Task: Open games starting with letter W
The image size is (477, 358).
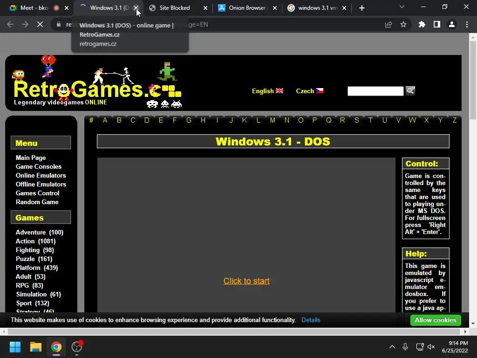Action: click(412, 120)
